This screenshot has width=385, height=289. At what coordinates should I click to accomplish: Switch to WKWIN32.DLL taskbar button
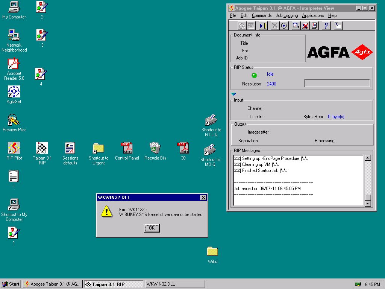click(x=175, y=284)
